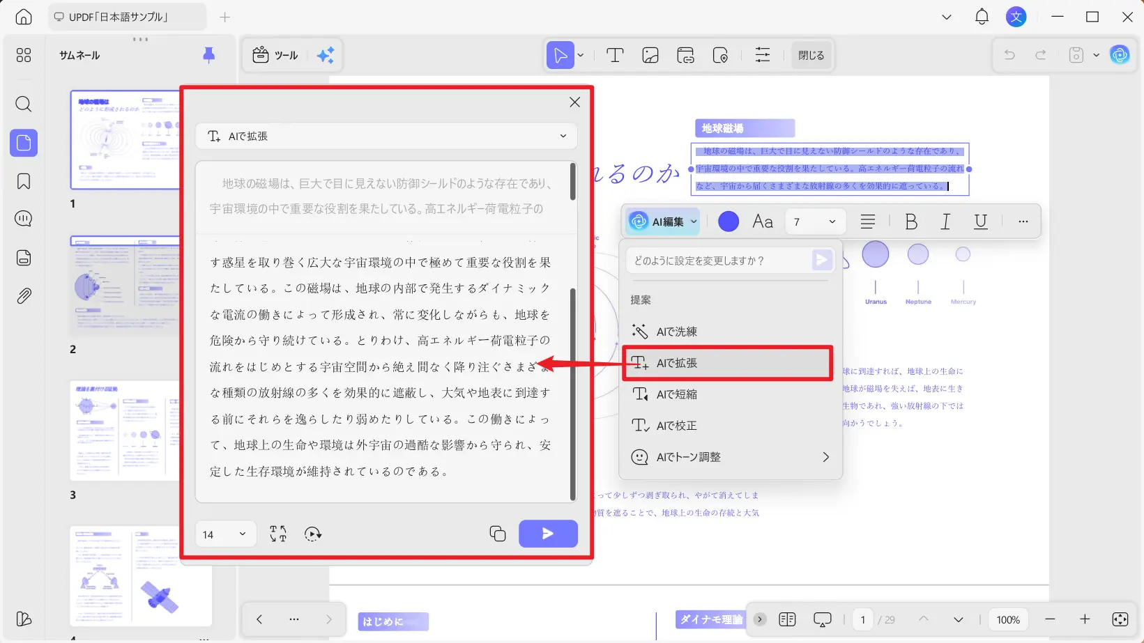Screen dimensions: 1144x643
Task: Toggle italic formatting
Action: point(945,221)
